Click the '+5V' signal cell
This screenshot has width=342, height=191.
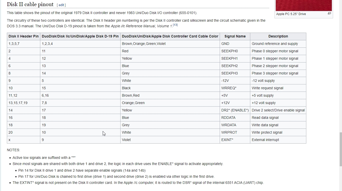tap(235, 95)
